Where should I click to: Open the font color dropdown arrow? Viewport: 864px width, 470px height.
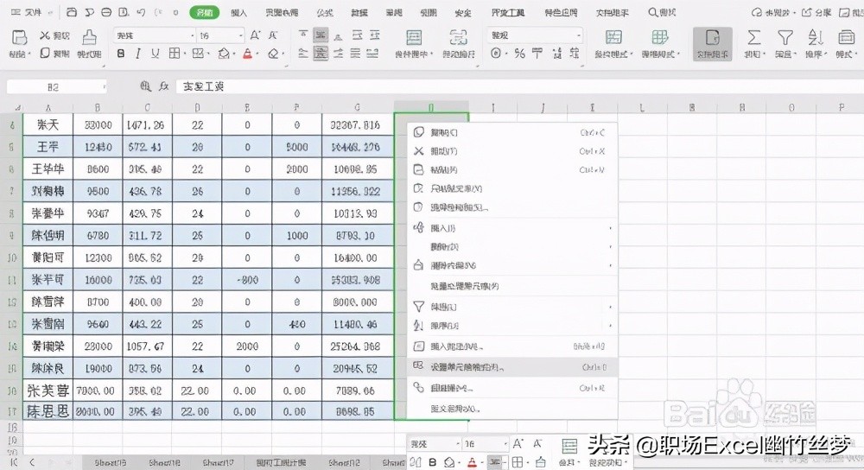click(x=257, y=54)
